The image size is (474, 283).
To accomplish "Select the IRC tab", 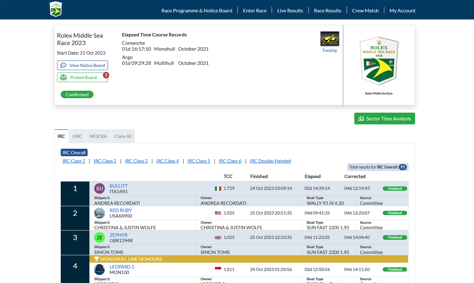I will 61,136.
